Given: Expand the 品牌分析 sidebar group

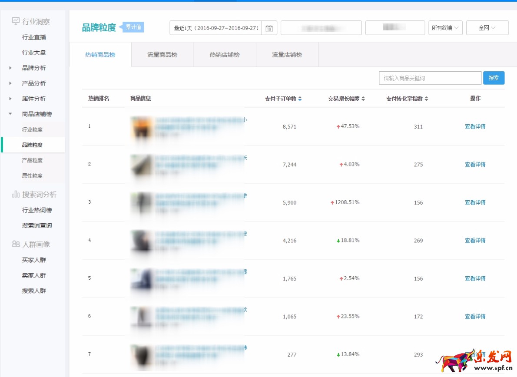Looking at the screenshot, I should tap(10, 68).
